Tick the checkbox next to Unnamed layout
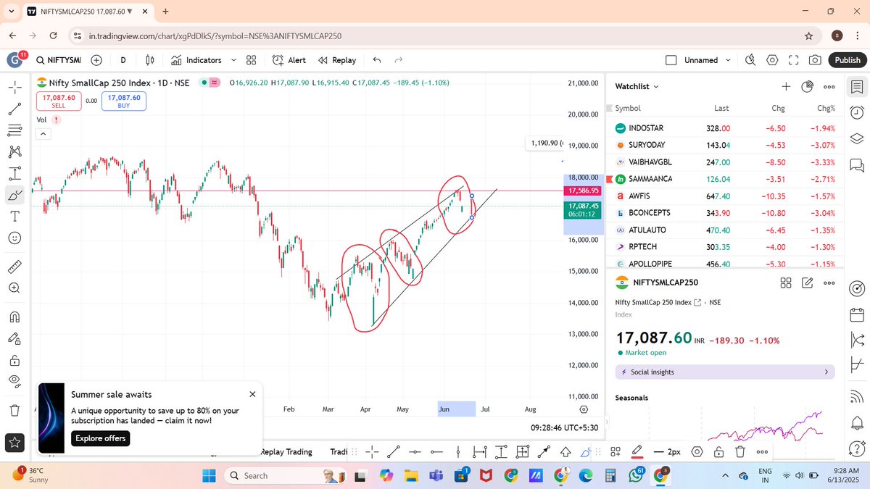Screen dimensions: 870x489 pyautogui.click(x=672, y=60)
